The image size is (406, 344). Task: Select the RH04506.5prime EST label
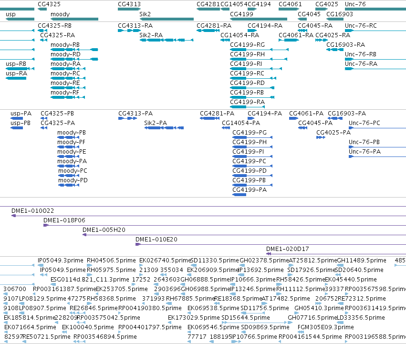(x=111, y=261)
